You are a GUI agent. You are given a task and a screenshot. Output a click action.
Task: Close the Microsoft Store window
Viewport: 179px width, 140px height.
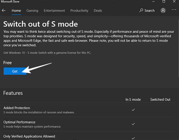(x=174, y=2)
